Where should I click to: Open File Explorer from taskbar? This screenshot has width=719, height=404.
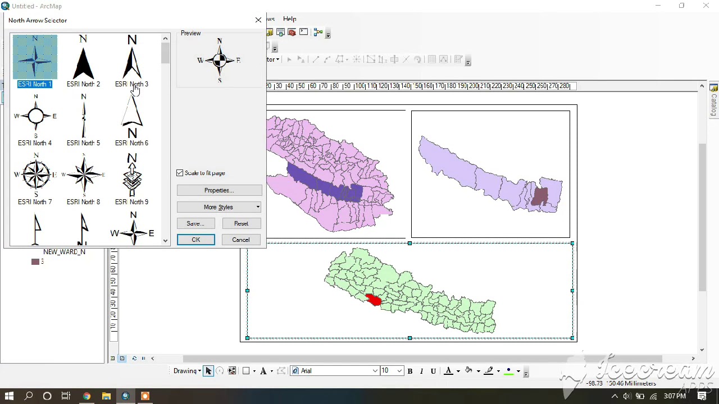click(x=106, y=396)
